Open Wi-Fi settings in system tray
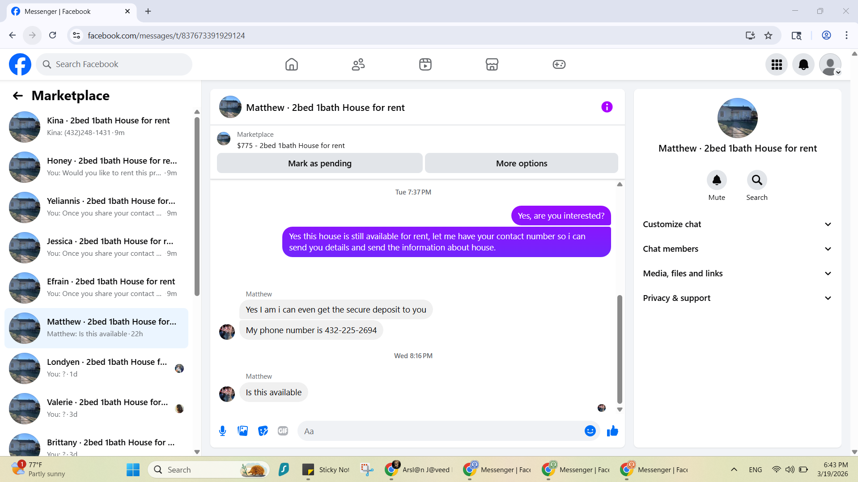The height and width of the screenshot is (482, 858). (776, 469)
